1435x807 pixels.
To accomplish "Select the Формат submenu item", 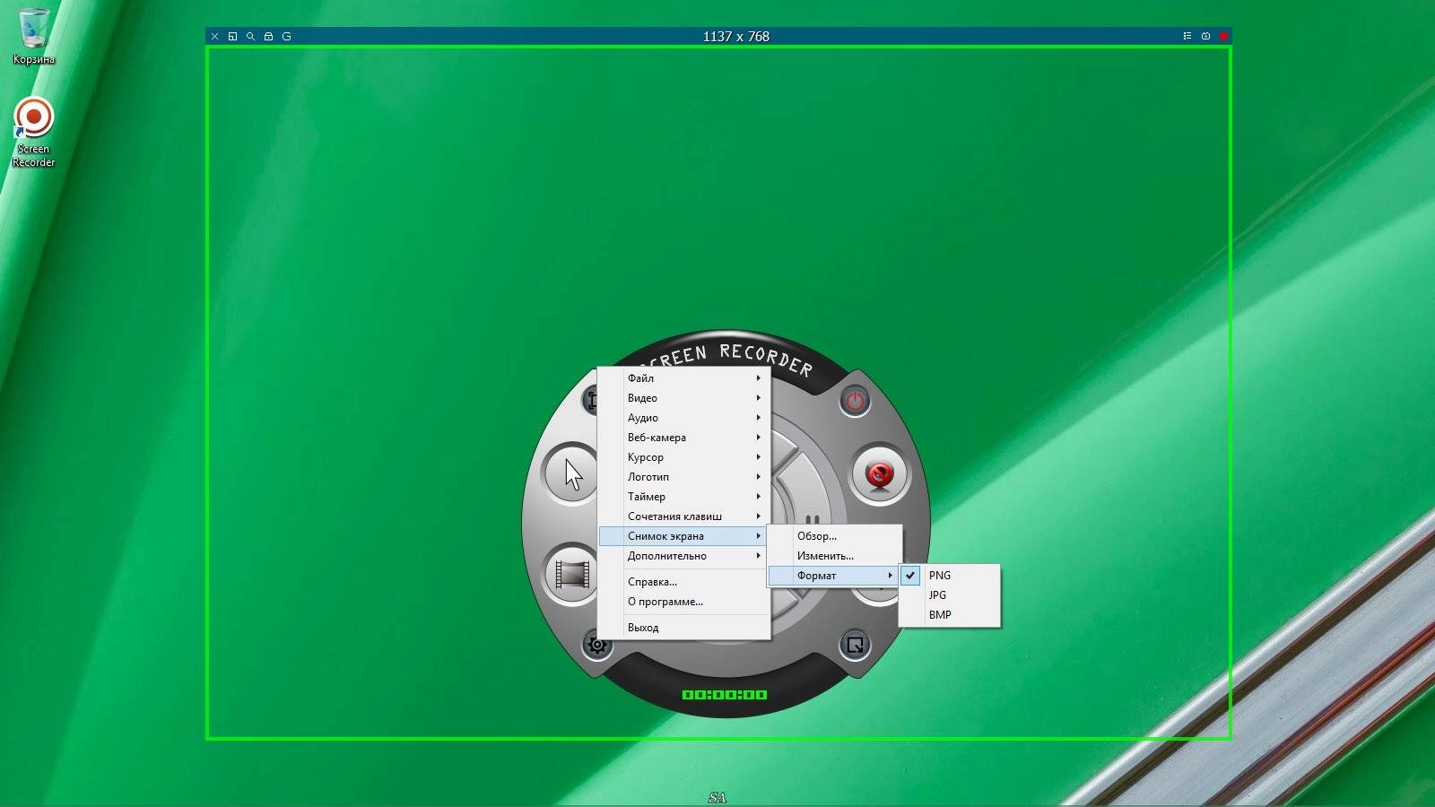I will [835, 576].
